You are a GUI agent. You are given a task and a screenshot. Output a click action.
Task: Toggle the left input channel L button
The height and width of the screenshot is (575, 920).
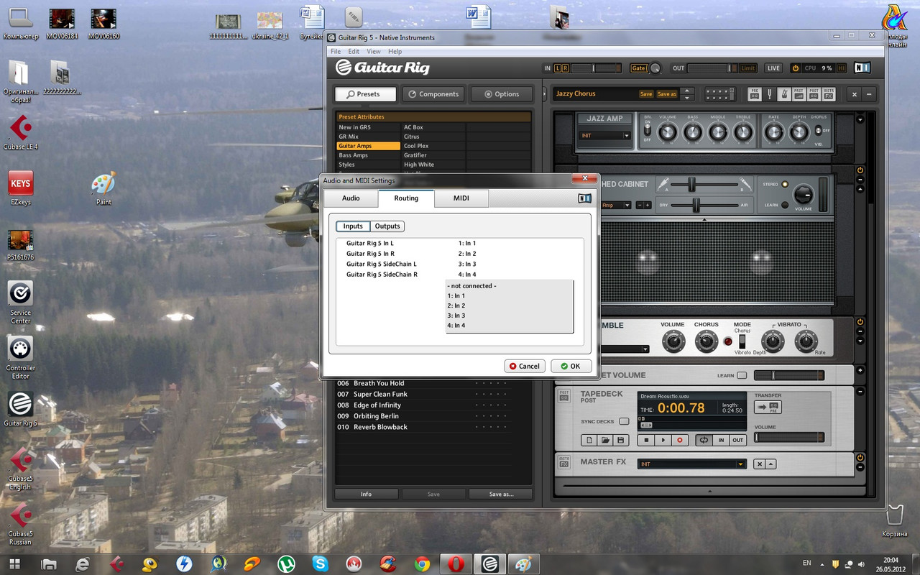[x=557, y=68]
